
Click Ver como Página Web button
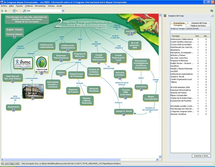click(10, 164)
